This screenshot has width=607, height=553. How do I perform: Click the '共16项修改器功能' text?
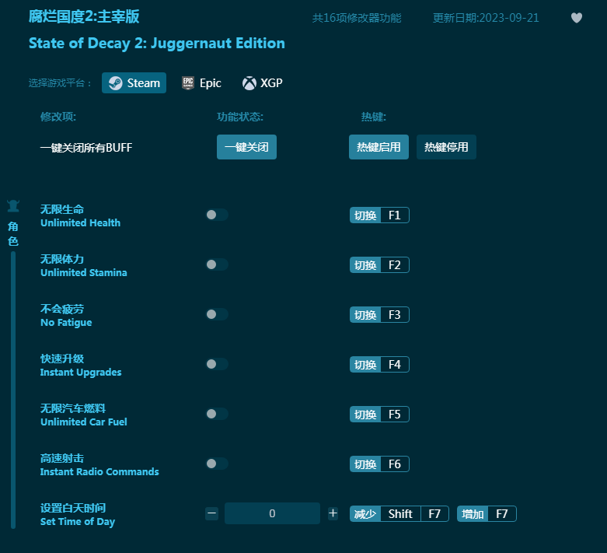pos(357,18)
